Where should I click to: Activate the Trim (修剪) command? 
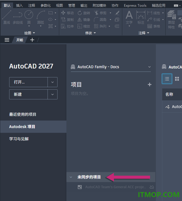(x=100, y=13)
